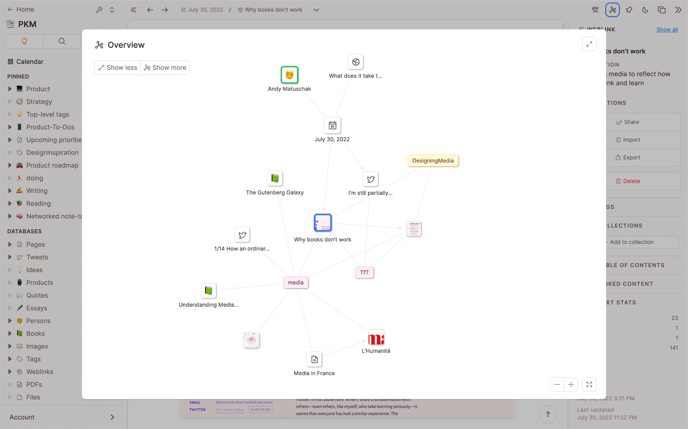The height and width of the screenshot is (429, 688).
Task: Click the Share action button
Action: (643, 122)
